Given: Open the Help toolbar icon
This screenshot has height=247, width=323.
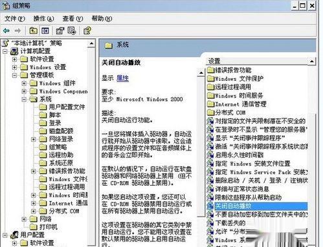Looking at the screenshot, I should (x=87, y=30).
